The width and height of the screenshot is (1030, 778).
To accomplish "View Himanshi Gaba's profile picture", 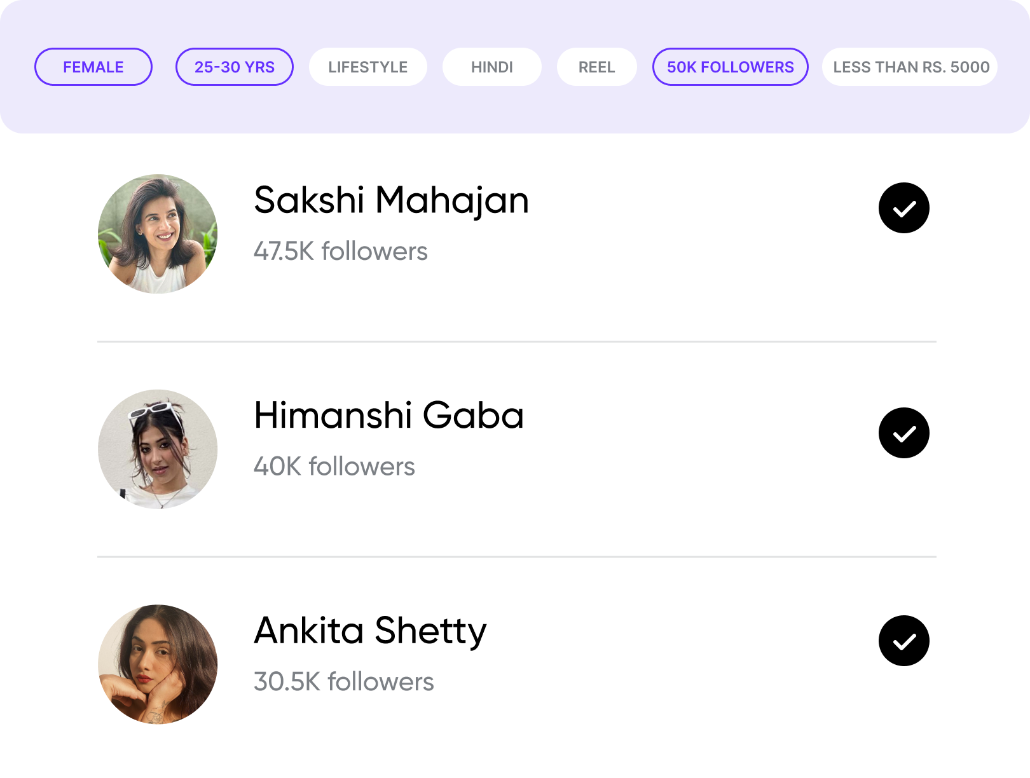I will pos(158,449).
